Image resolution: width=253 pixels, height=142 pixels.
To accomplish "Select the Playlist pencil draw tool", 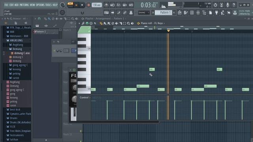I will click(45, 19).
